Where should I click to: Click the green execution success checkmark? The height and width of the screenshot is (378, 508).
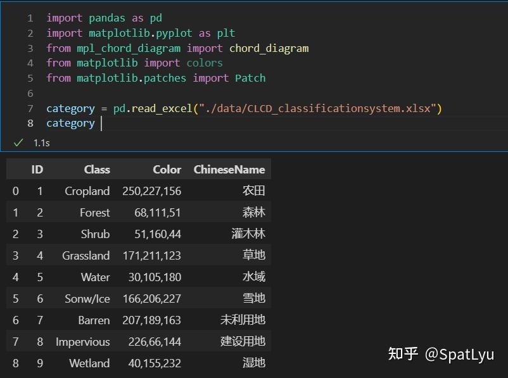[18, 142]
